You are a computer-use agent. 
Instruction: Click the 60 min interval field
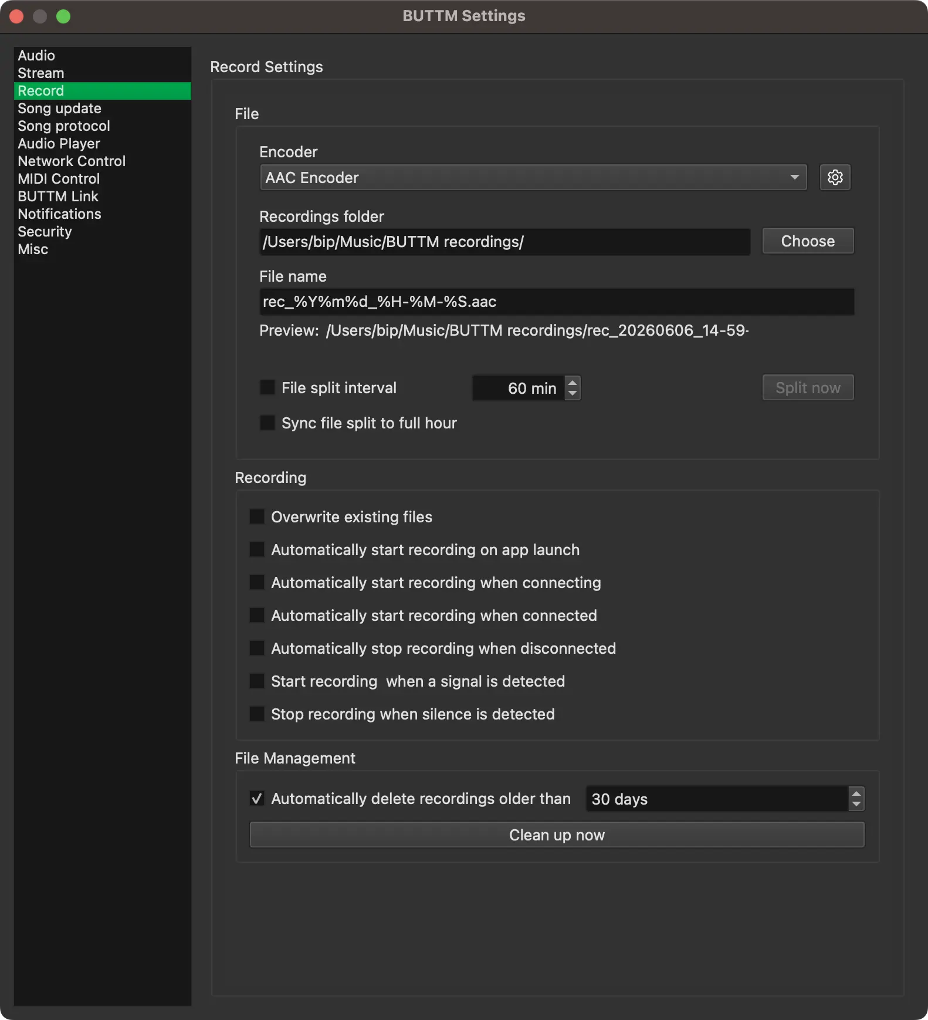click(x=519, y=388)
